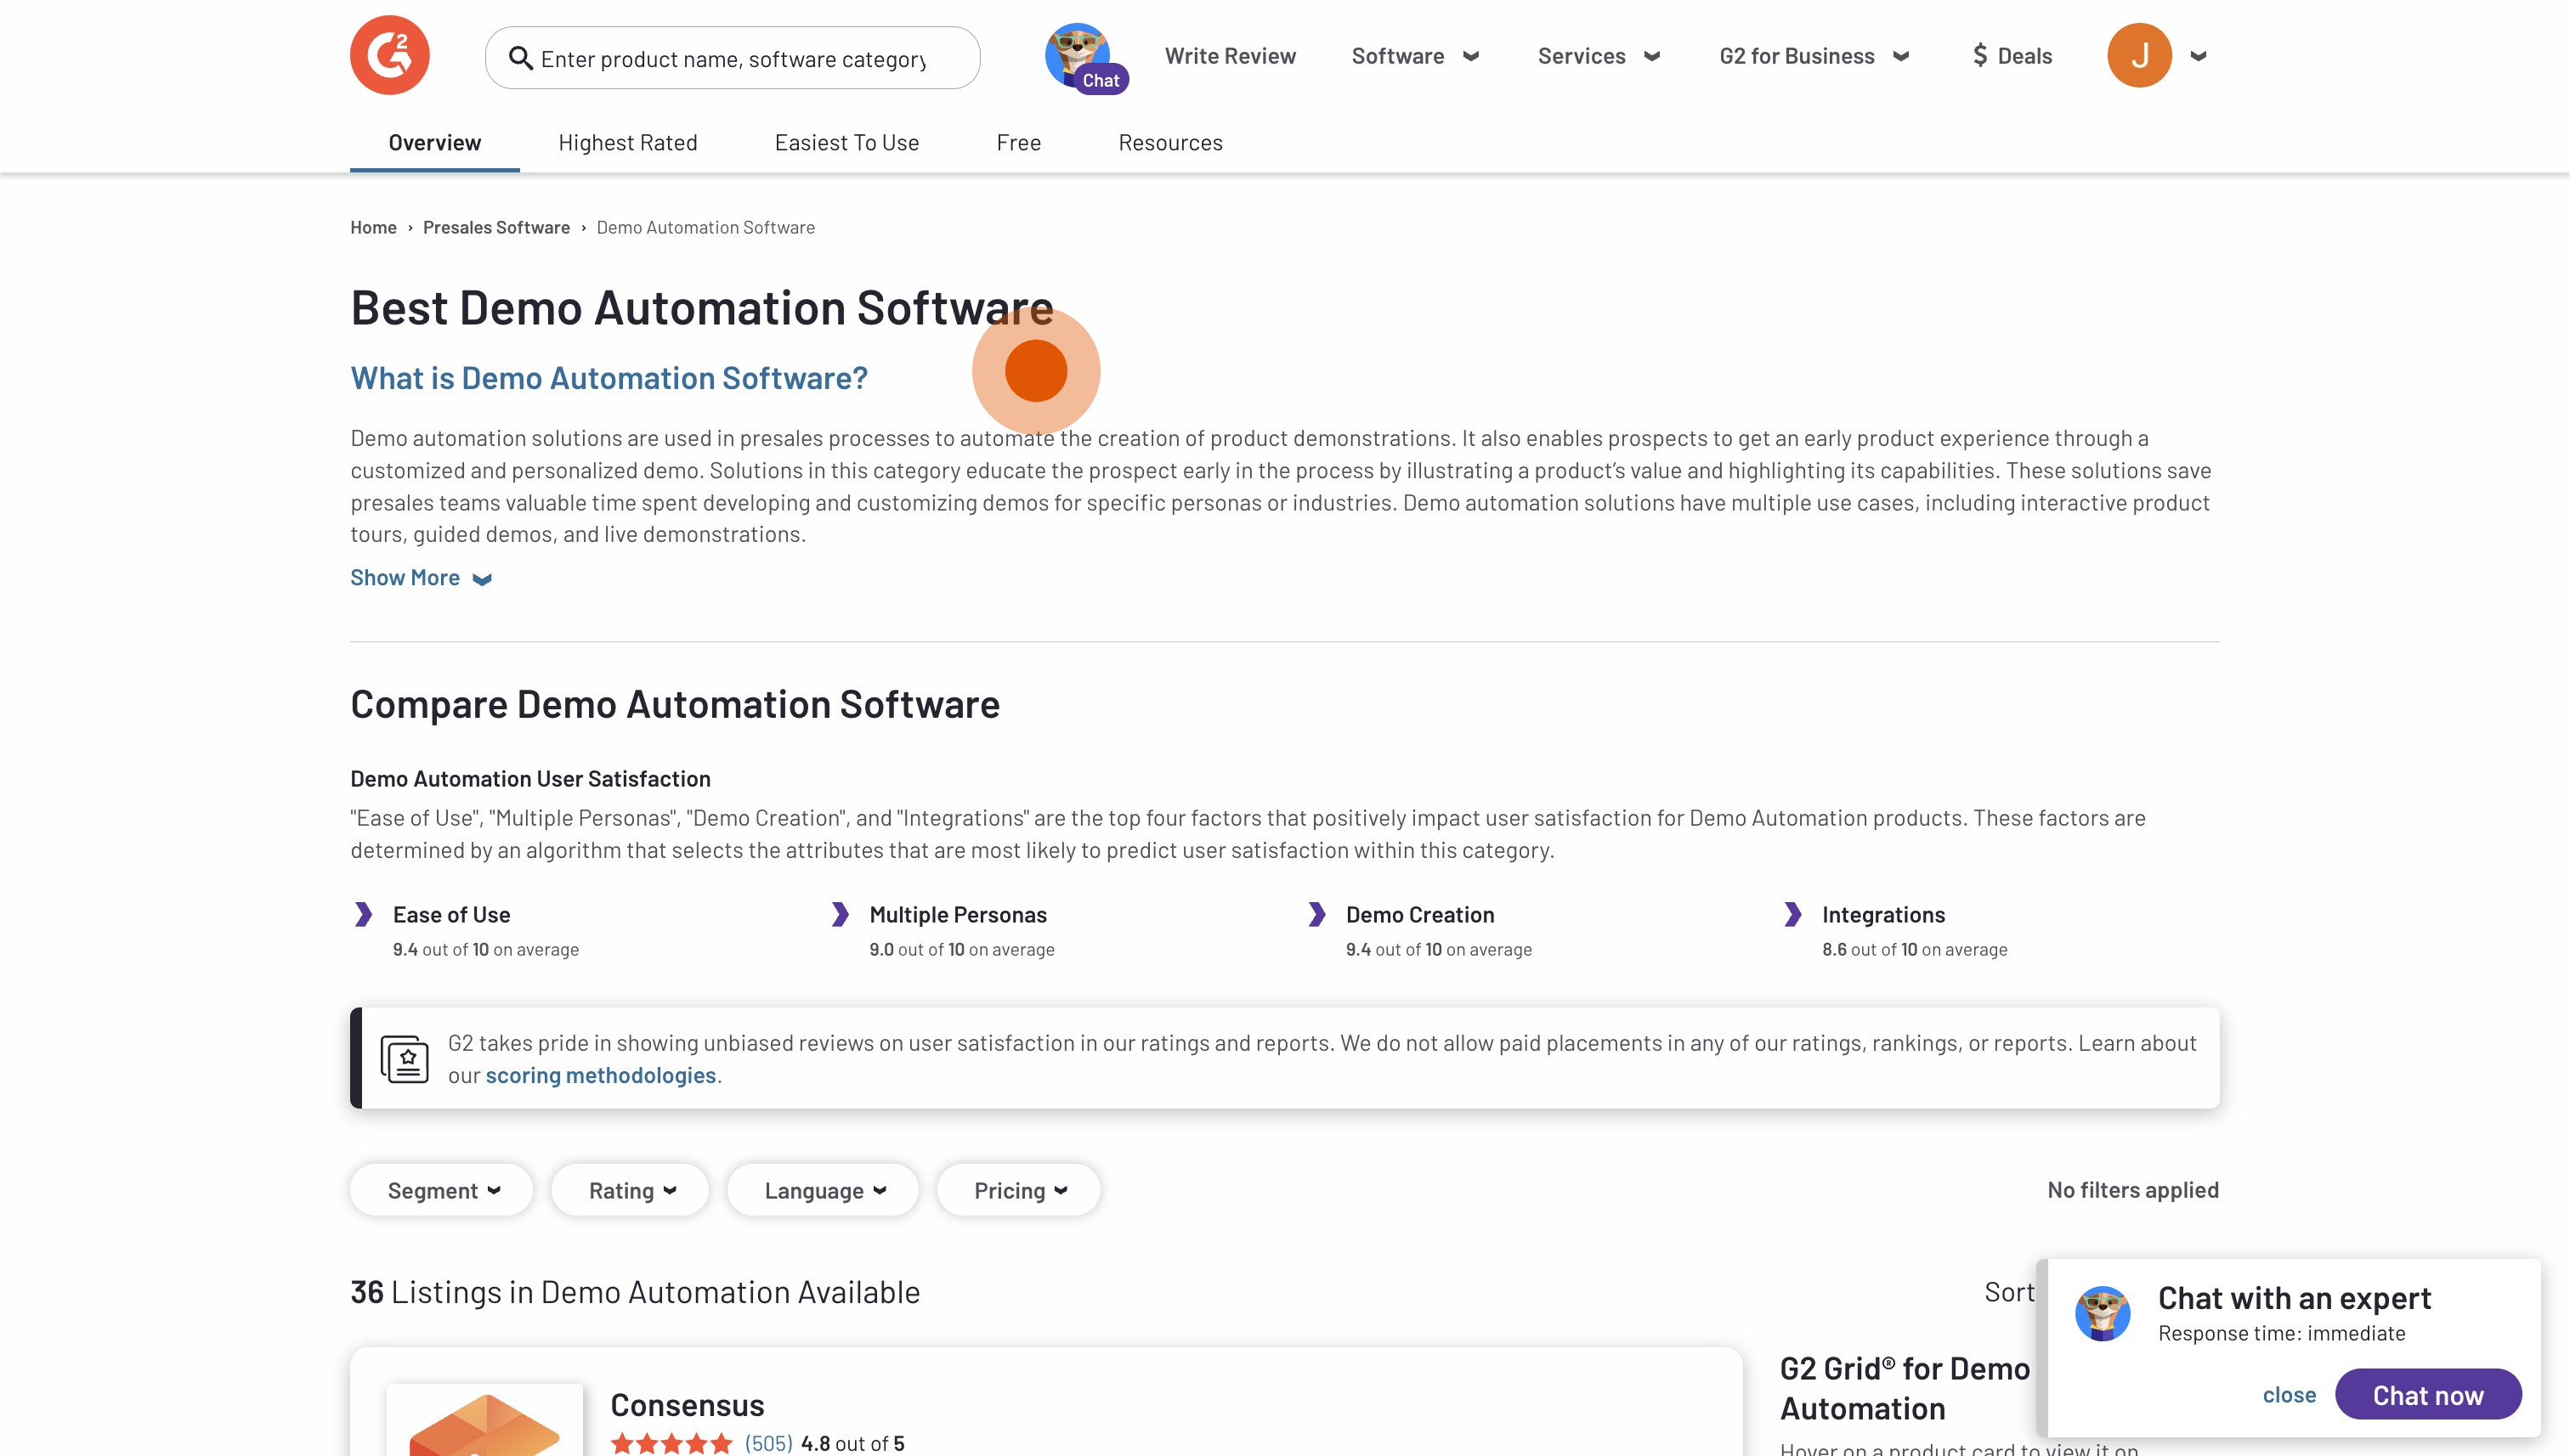Click the Demo Automation Software breadcrumb text

point(705,227)
